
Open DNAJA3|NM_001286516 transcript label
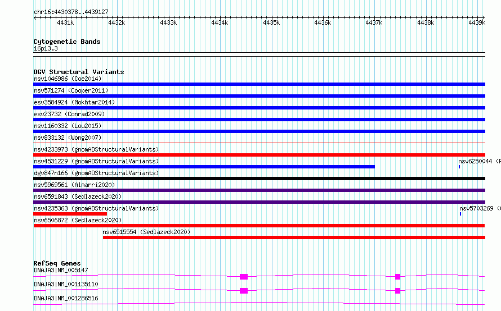66,298
